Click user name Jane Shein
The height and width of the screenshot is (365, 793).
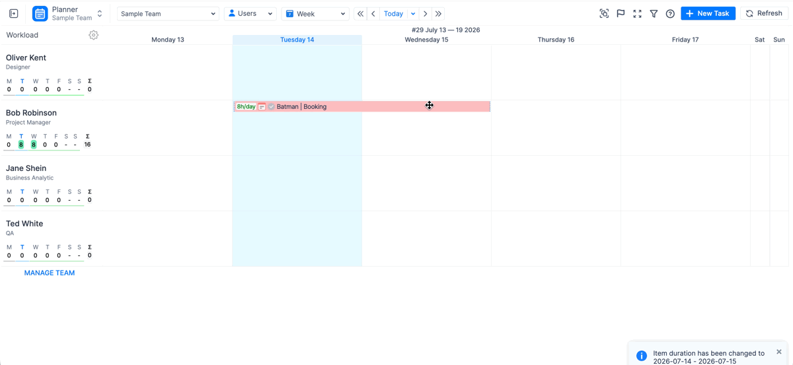coord(26,168)
